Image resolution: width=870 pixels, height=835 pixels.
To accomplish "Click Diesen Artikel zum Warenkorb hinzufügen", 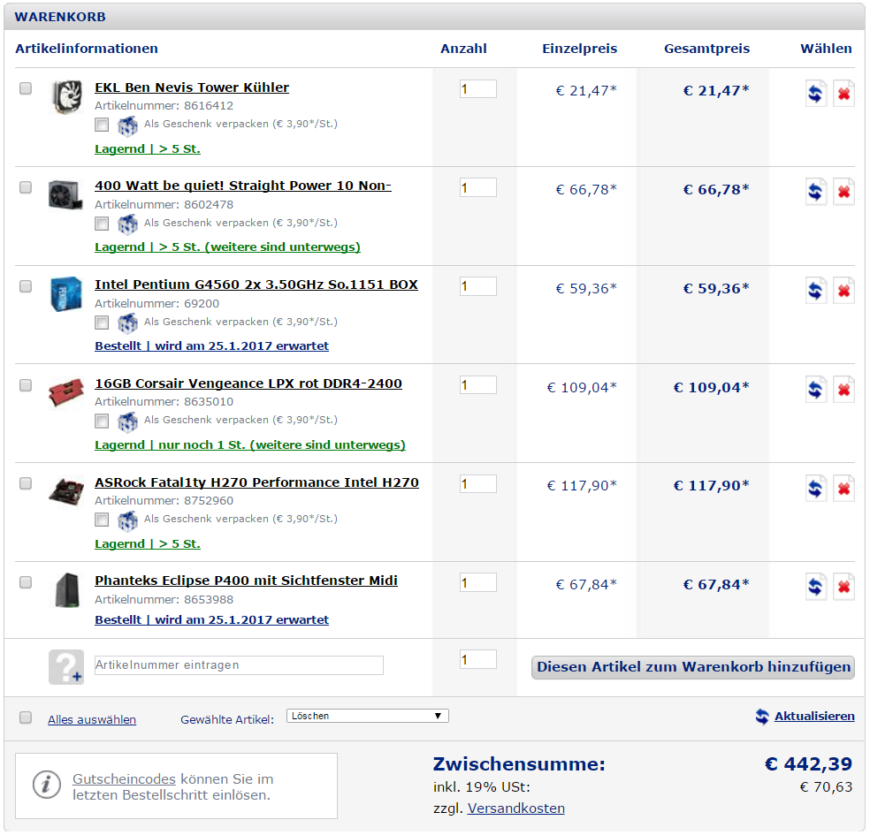I will click(x=693, y=667).
